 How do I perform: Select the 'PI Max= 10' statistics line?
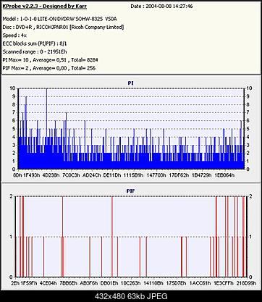coord(50,60)
